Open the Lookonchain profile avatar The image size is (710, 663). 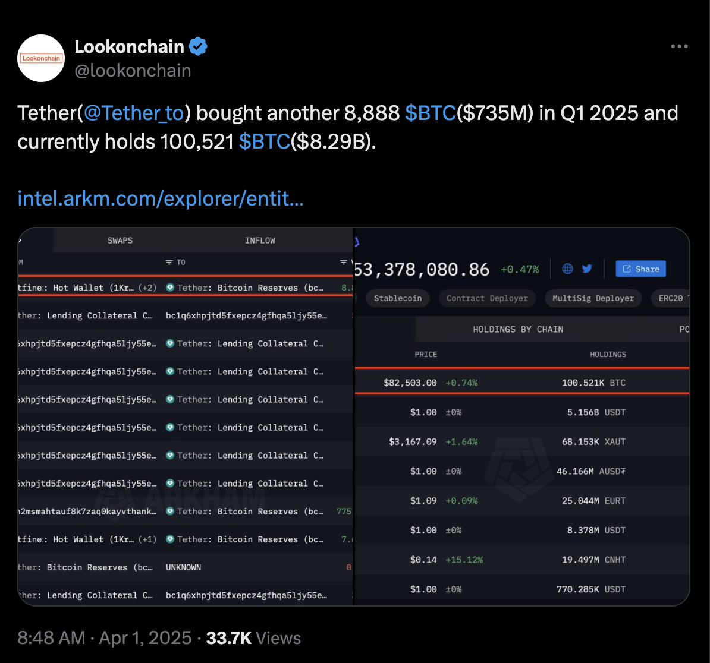click(41, 58)
